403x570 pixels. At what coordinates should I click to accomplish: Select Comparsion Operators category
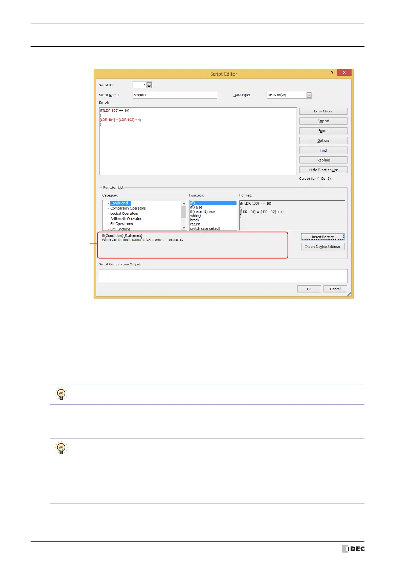point(128,209)
